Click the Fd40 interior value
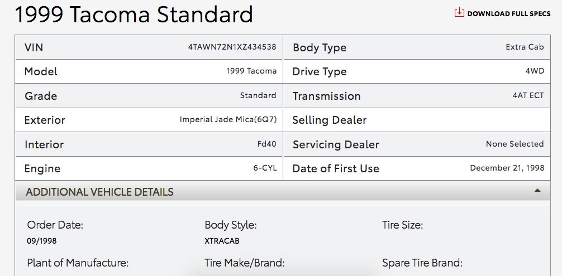Screen dimensions: 562x276 pos(266,144)
